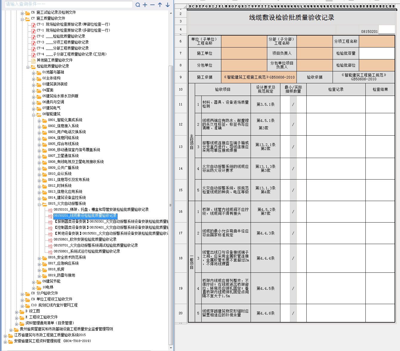Click 检查记录 cell for 材料、器具、设备进场质量检测
The height and width of the screenshot is (351, 400).
point(336,105)
